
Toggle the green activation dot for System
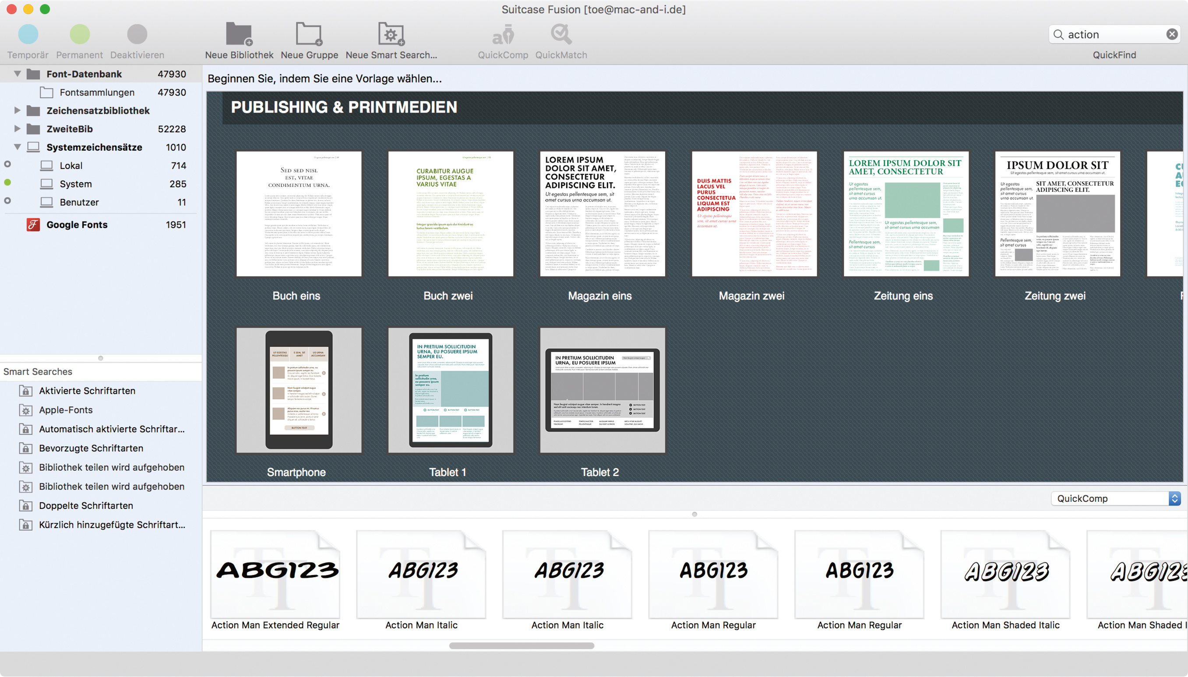(7, 183)
